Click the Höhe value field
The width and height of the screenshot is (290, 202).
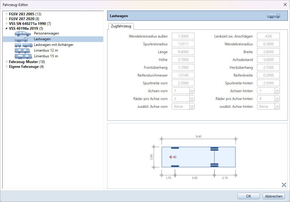[183, 59]
